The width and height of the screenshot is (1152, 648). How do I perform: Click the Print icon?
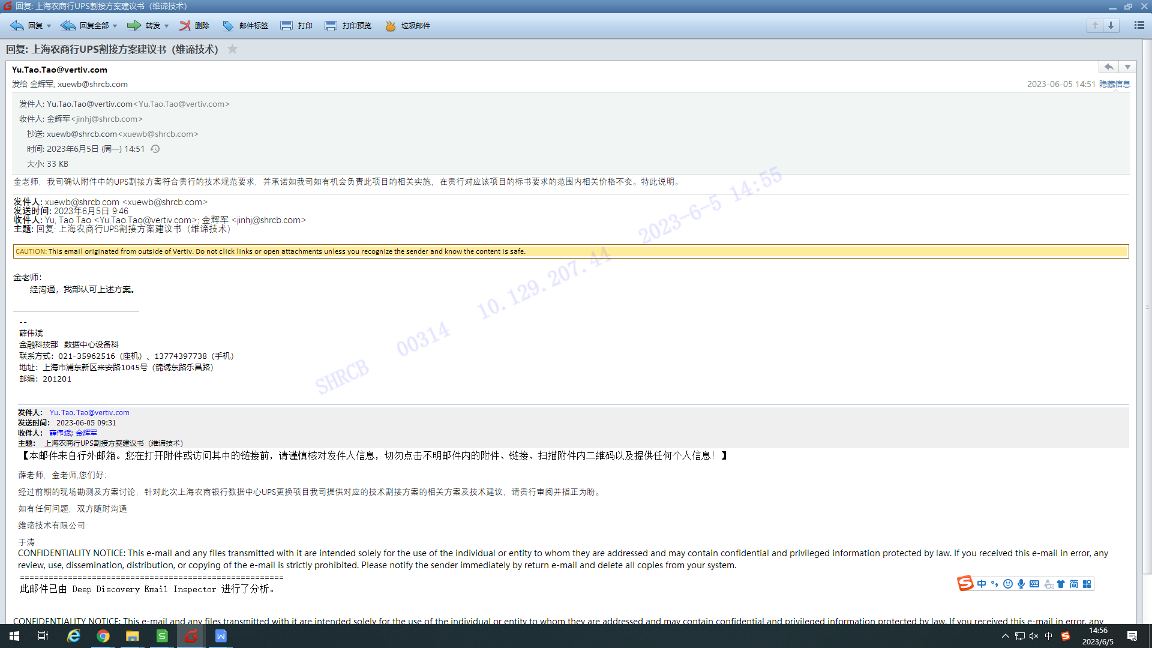pyautogui.click(x=286, y=26)
